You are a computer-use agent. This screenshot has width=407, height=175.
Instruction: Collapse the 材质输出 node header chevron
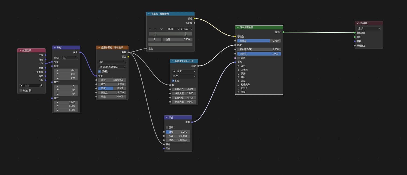(x=357, y=23)
